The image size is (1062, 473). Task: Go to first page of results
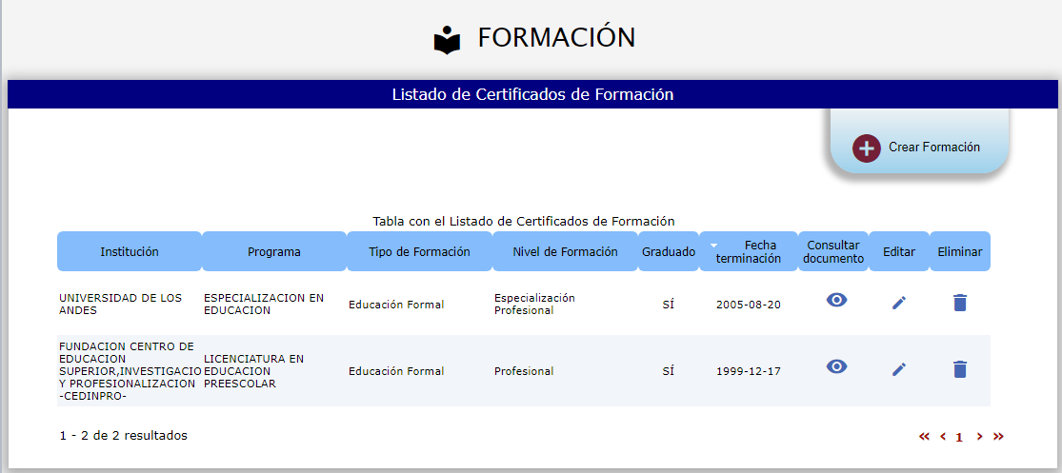click(x=924, y=437)
